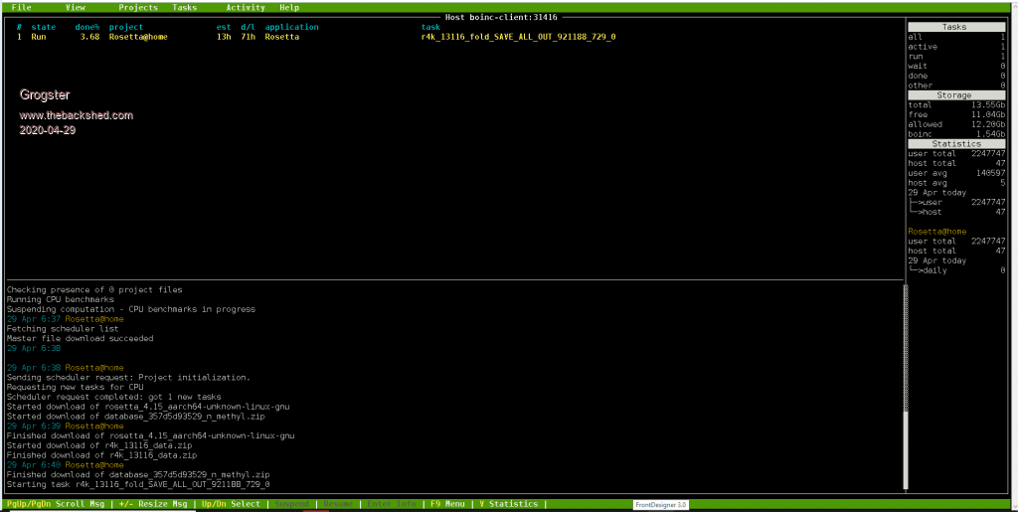This screenshot has width=1018, height=512.
Task: Click the done% column header
Action: click(87, 27)
